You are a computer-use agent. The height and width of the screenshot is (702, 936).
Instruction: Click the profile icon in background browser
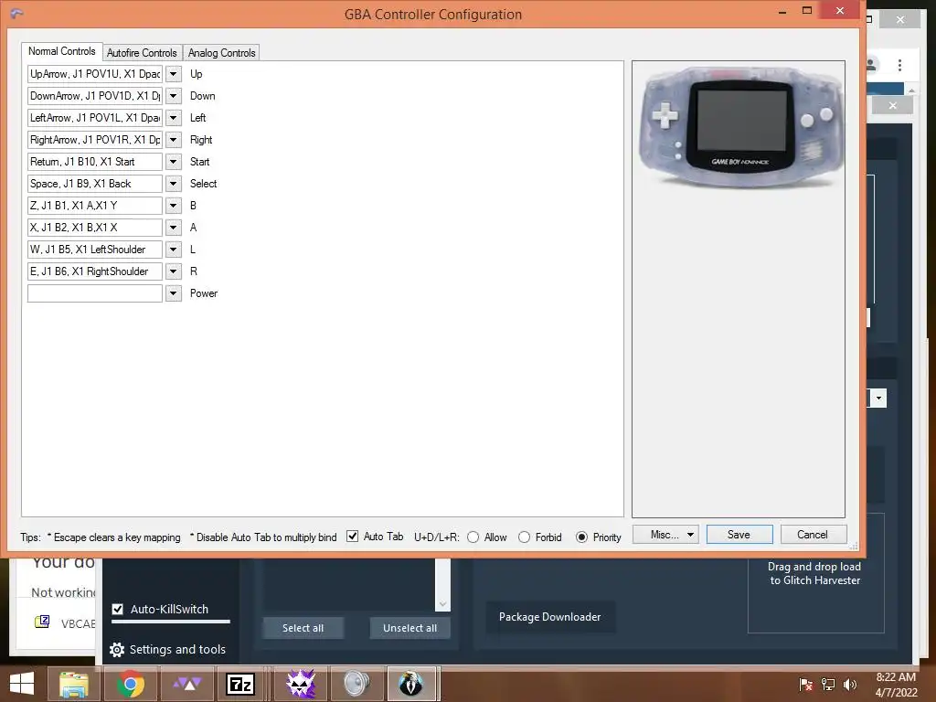click(x=871, y=65)
